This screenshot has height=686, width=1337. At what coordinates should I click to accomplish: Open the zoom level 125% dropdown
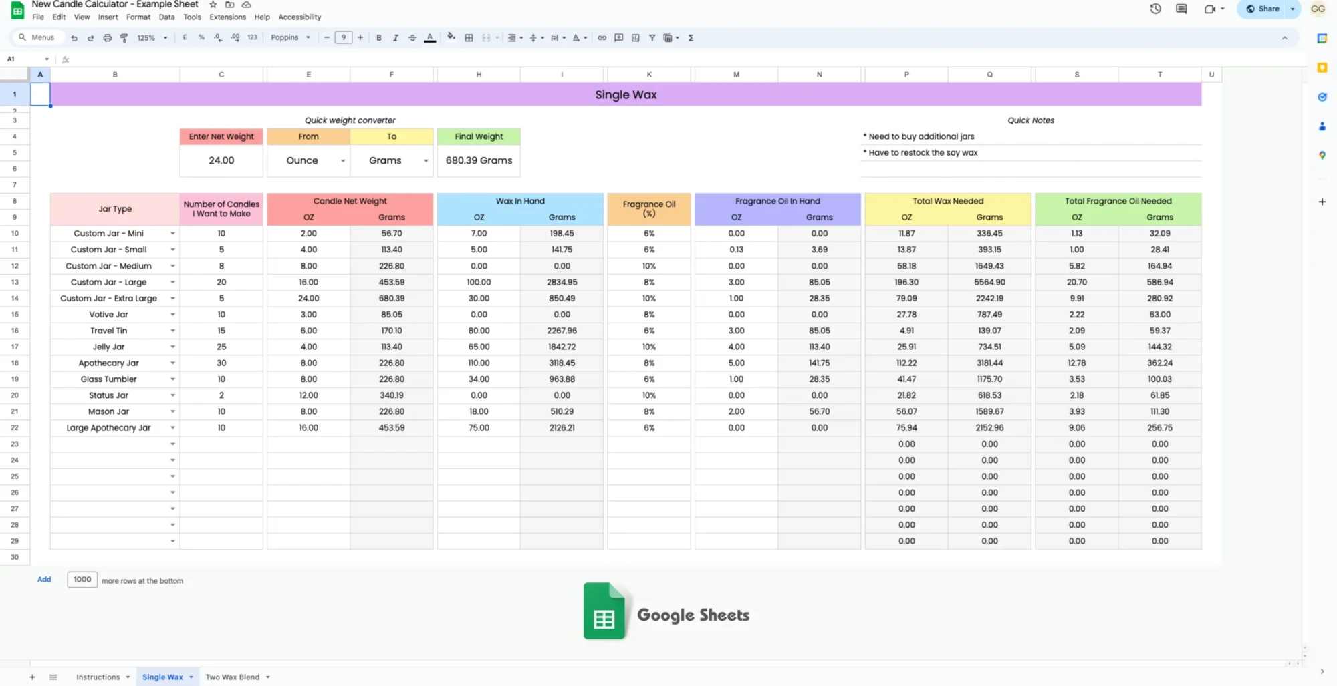(152, 38)
